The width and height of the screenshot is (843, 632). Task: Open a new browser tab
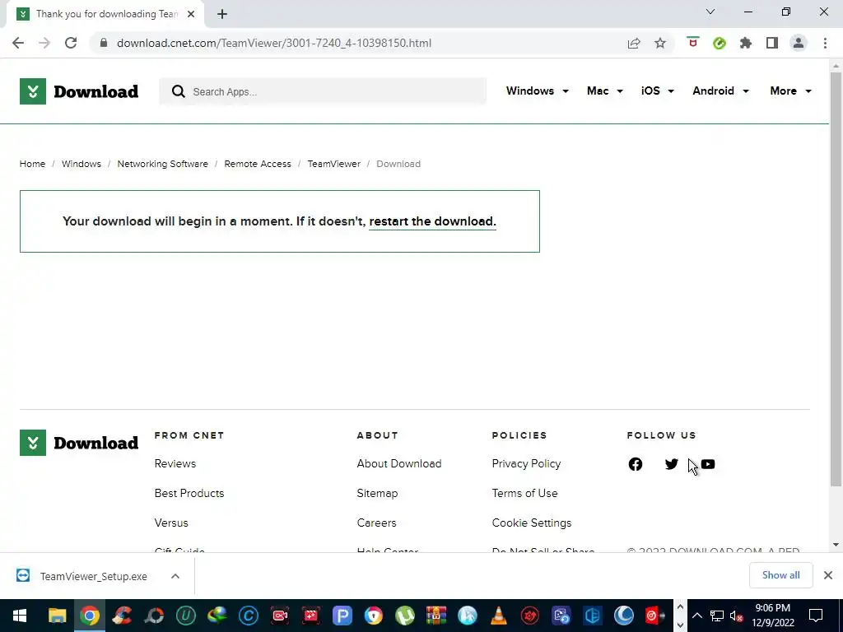point(222,14)
